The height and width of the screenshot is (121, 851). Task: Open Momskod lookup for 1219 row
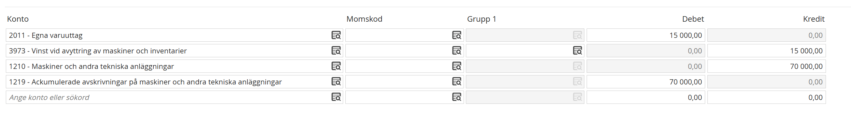click(x=456, y=82)
